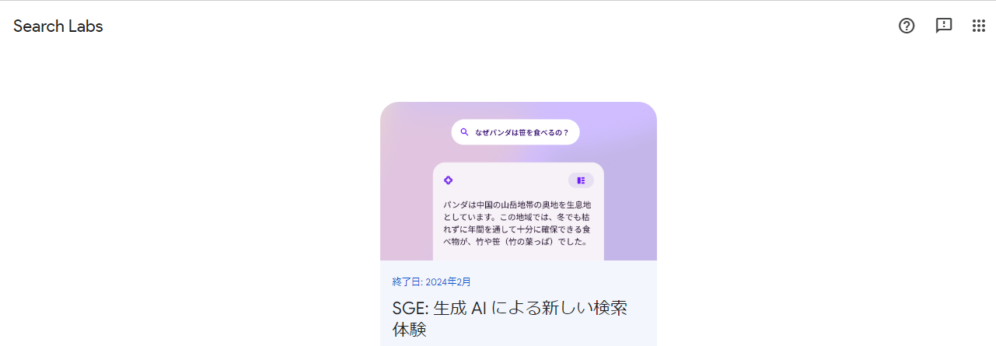Viewport: 996px width, 346px height.
Task: Open the Google apps grid icon
Action: pos(979,26)
